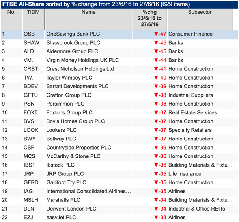Select Persimmon PLC name

65,104
